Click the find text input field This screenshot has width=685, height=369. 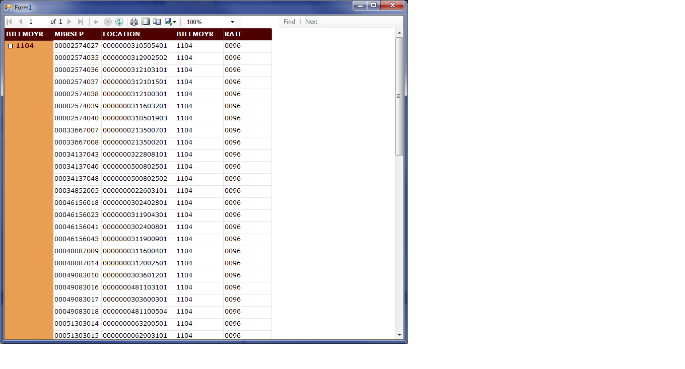point(260,22)
